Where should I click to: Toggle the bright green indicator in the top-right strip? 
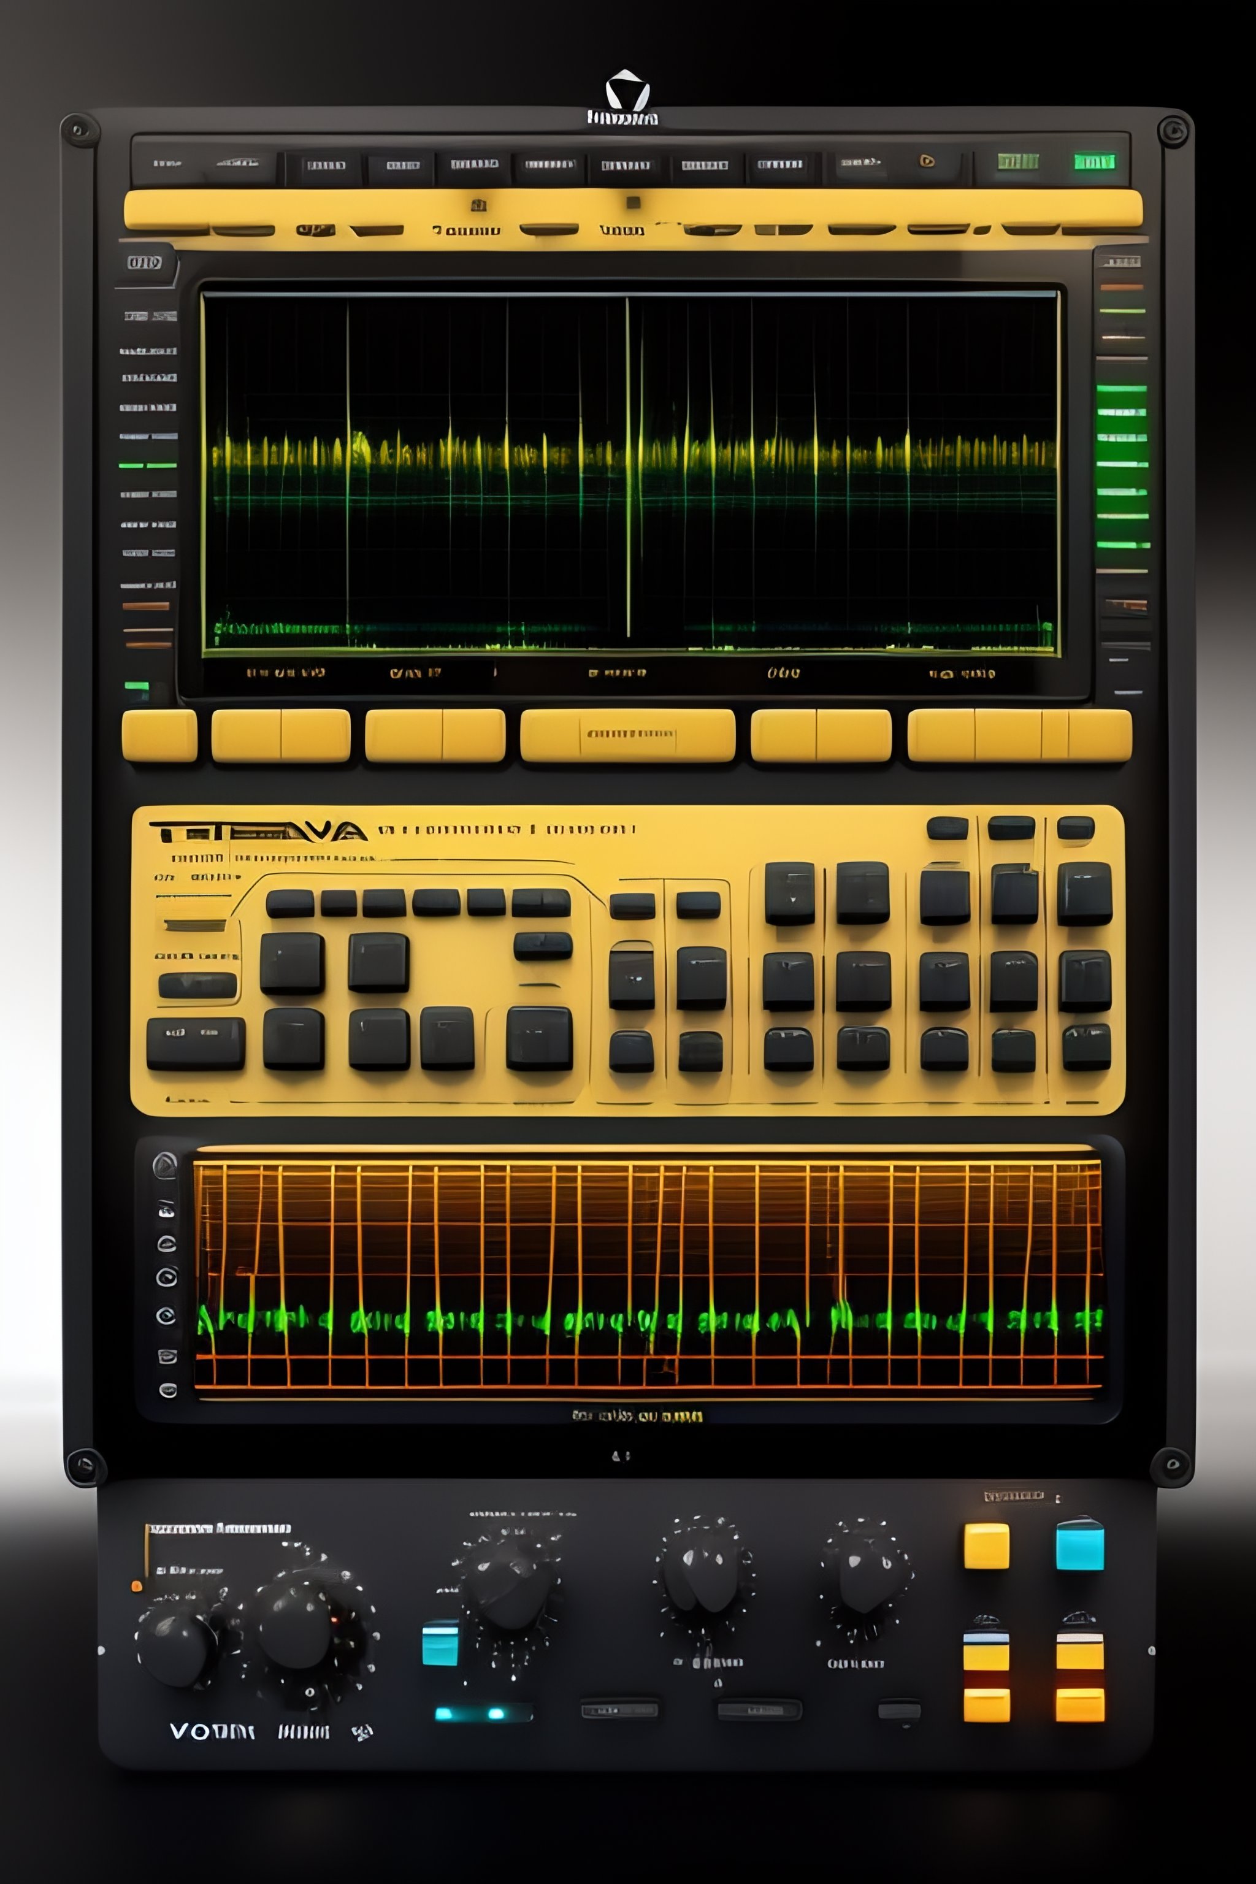click(x=1094, y=163)
